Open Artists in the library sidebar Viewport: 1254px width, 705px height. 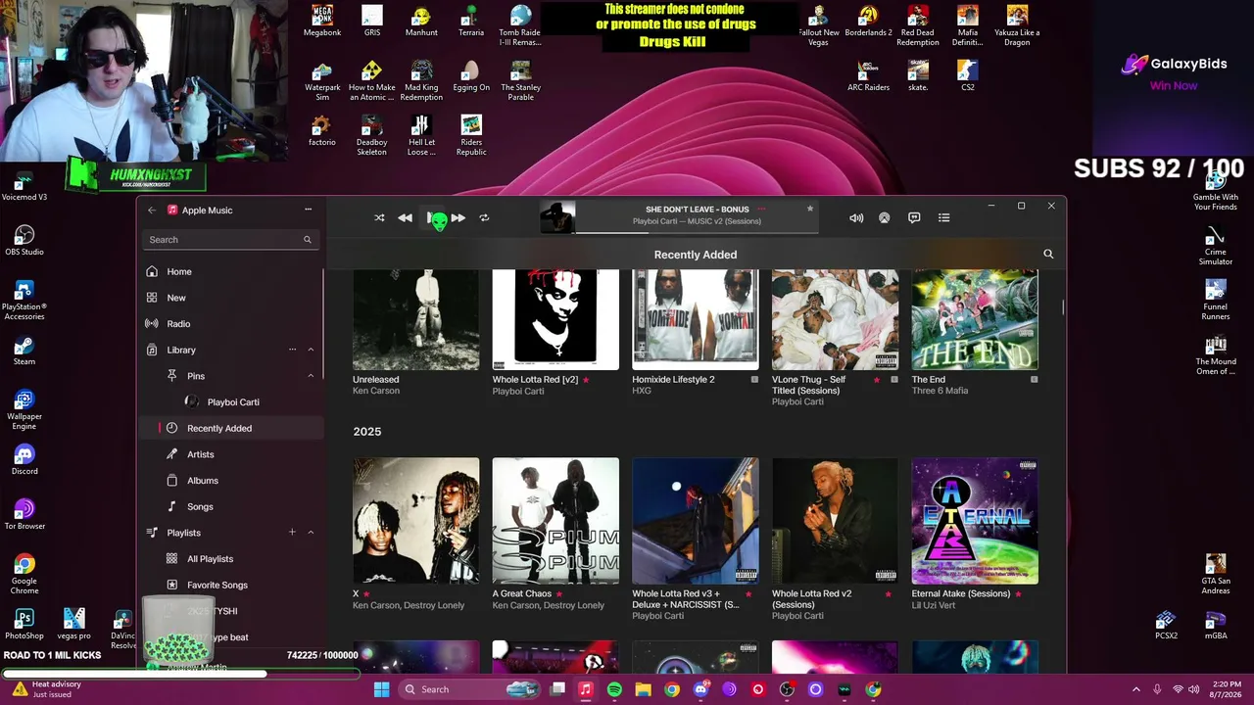click(x=230, y=454)
